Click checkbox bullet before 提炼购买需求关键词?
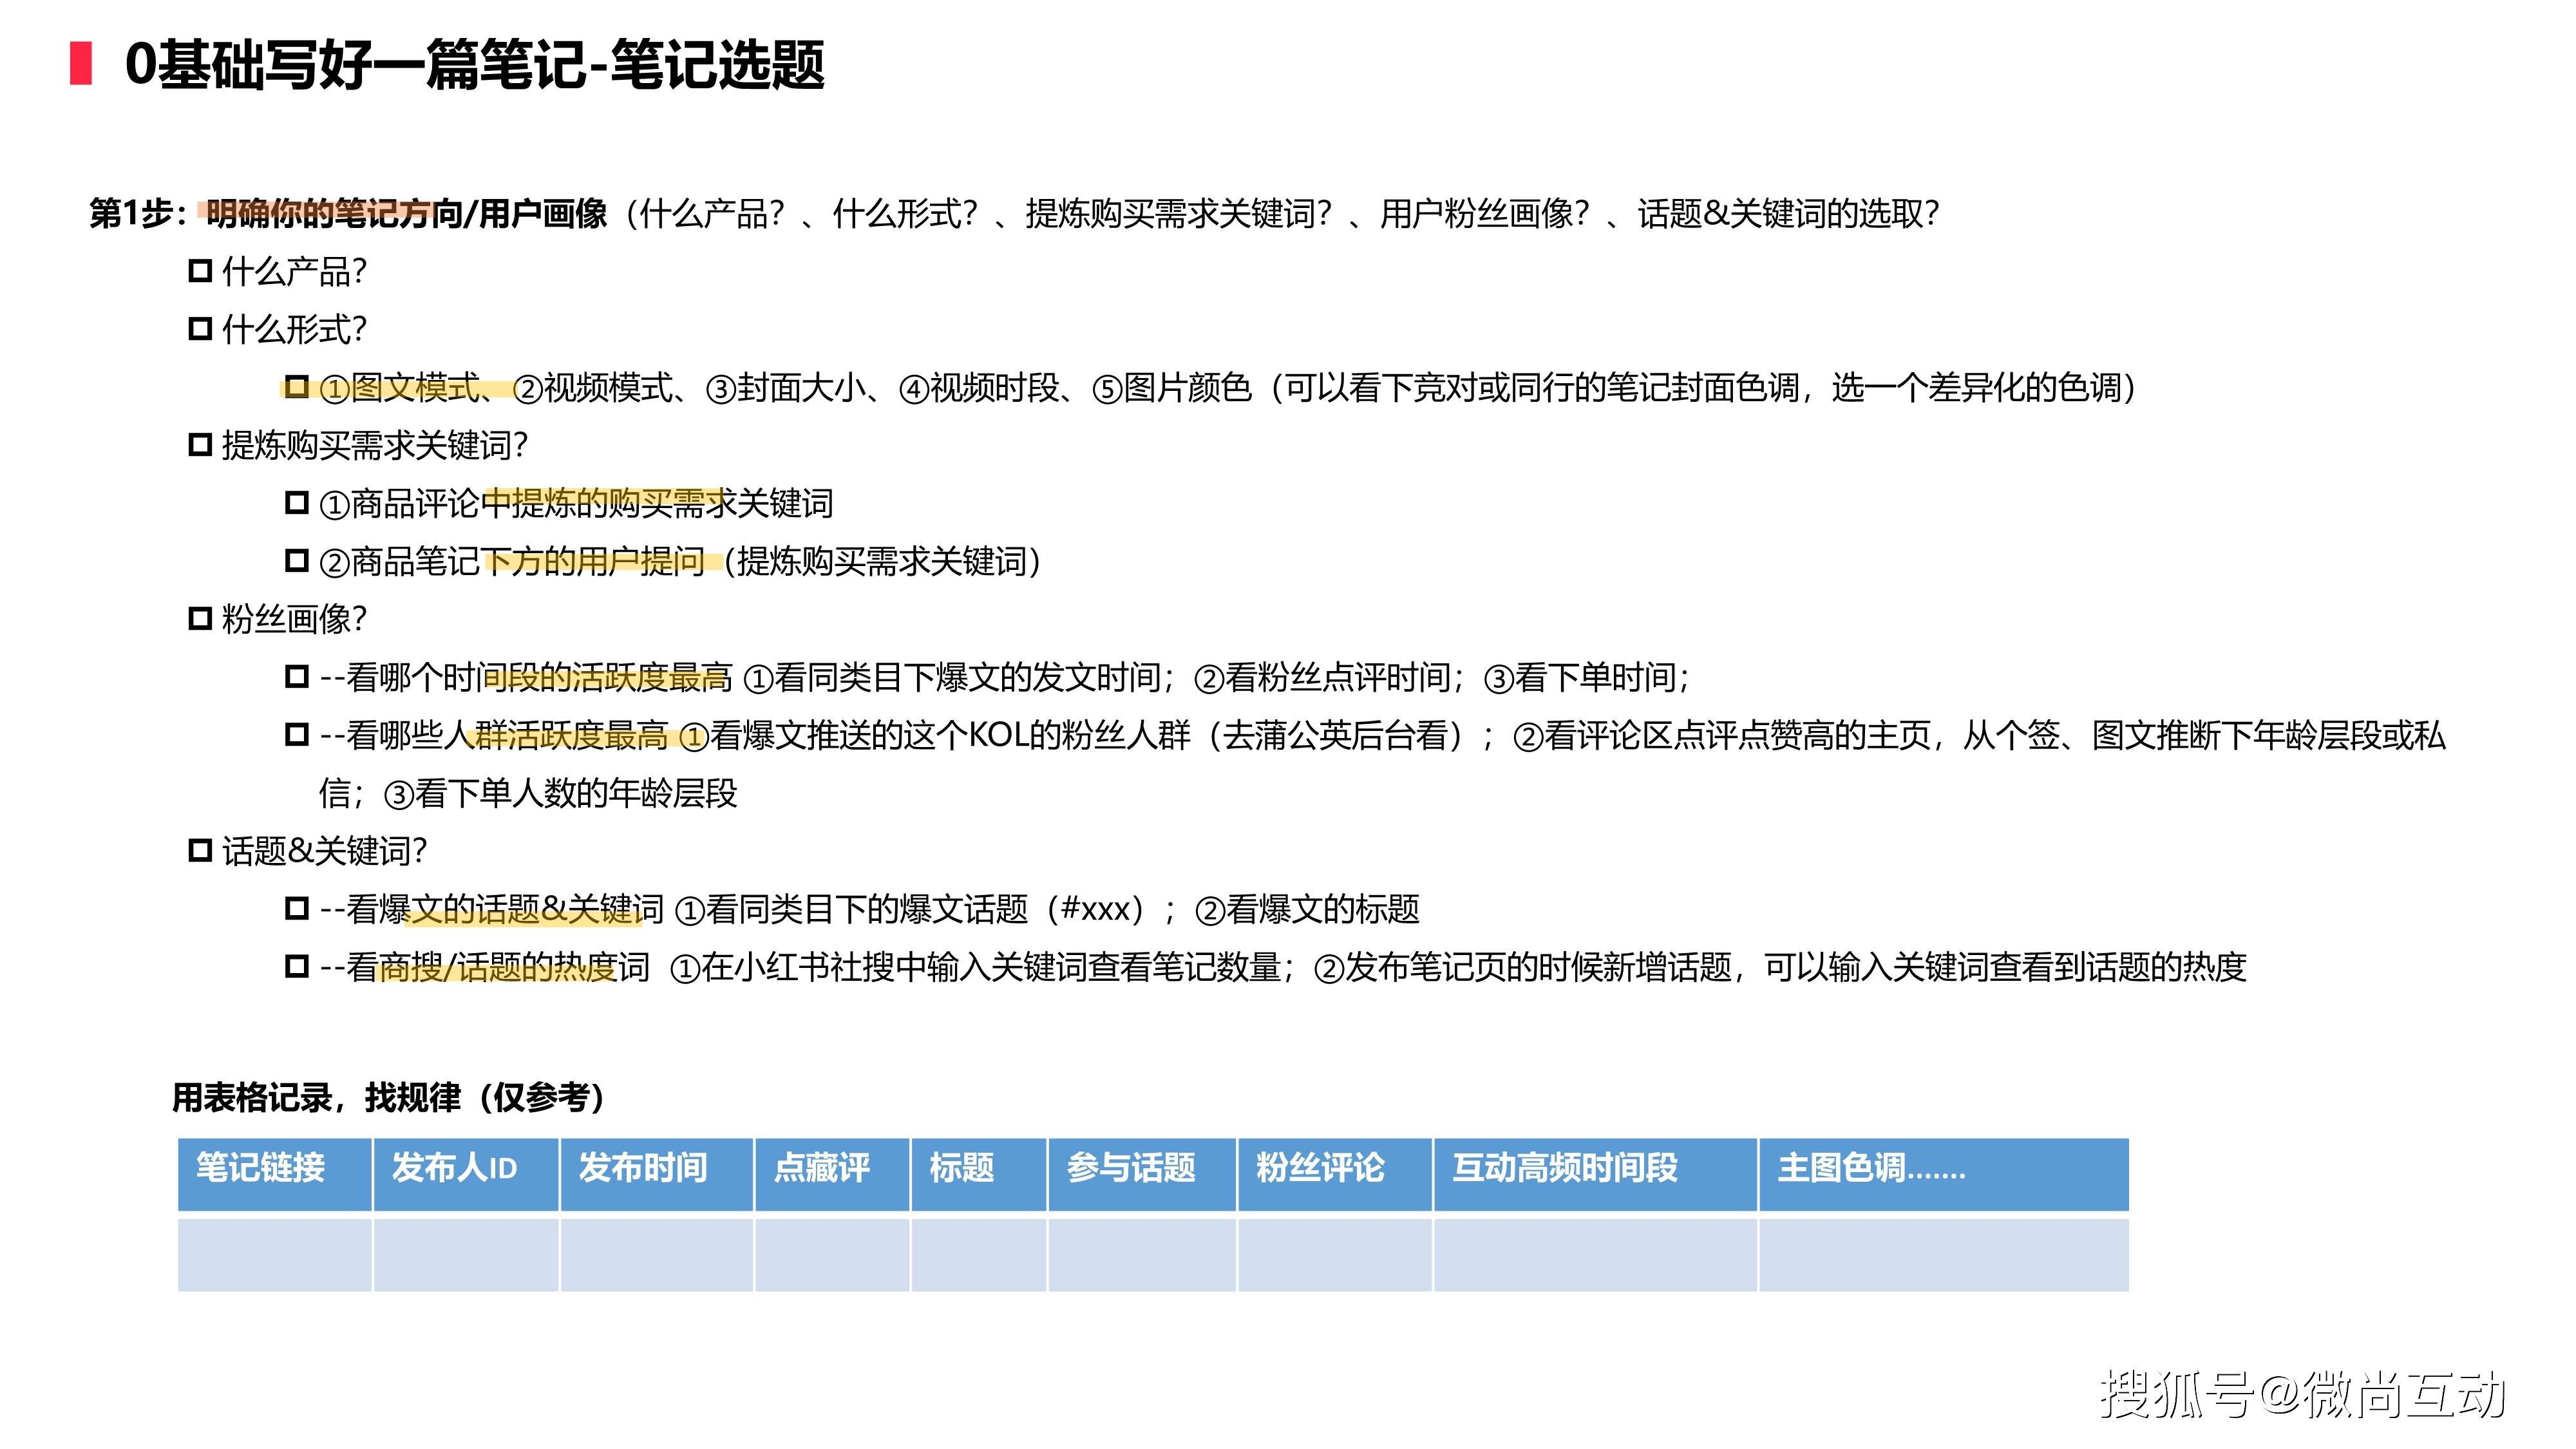2576x1449 pixels. [200, 445]
